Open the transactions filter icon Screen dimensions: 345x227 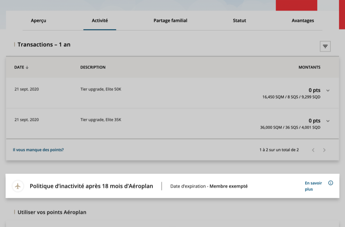point(325,47)
